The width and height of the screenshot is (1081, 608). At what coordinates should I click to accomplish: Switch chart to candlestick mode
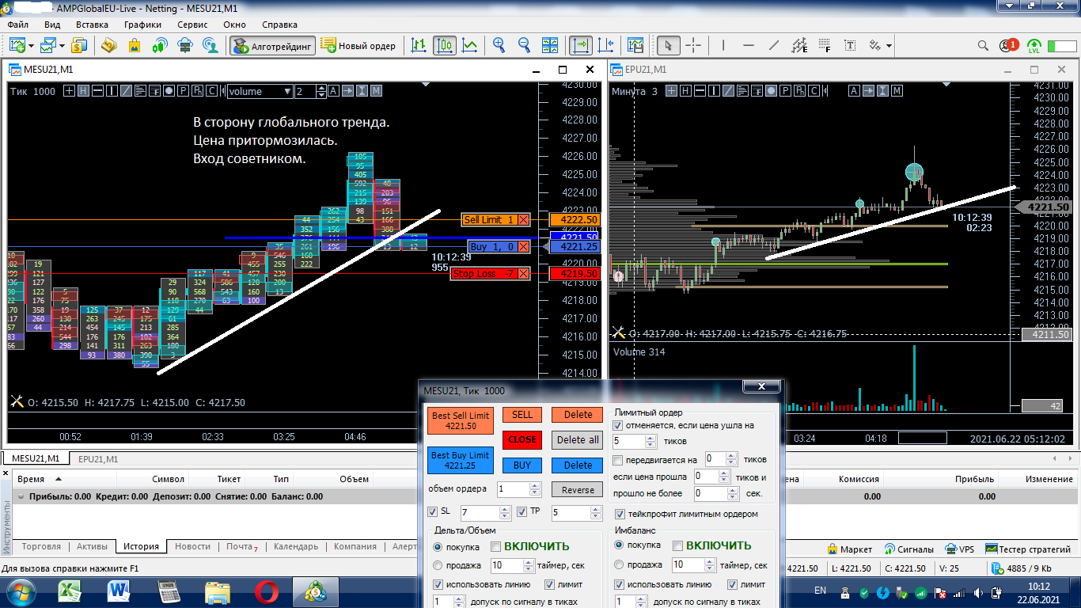(444, 45)
